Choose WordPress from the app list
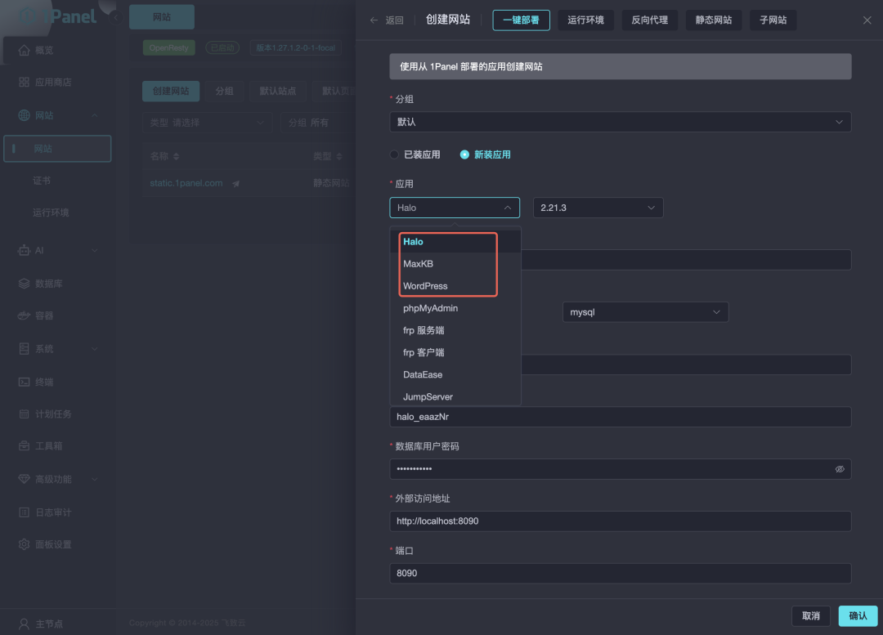This screenshot has height=635, width=883. pyautogui.click(x=425, y=286)
